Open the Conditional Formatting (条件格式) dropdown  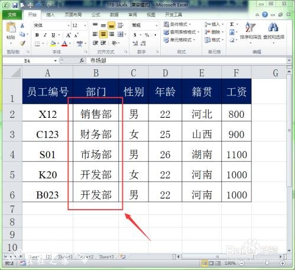pyautogui.click(x=177, y=24)
